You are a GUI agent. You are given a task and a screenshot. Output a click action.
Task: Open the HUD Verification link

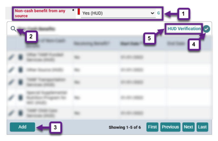(184, 29)
